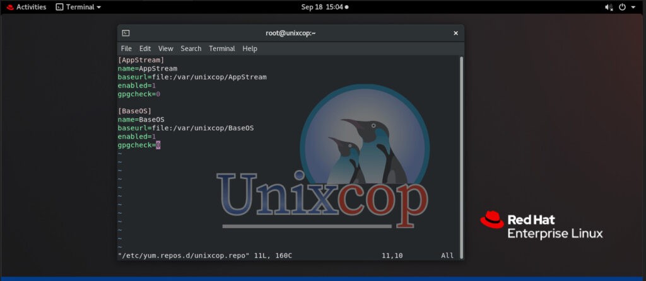This screenshot has width=646, height=281.
Task: Click the Red Hat logo in top bar
Action: [x=10, y=7]
